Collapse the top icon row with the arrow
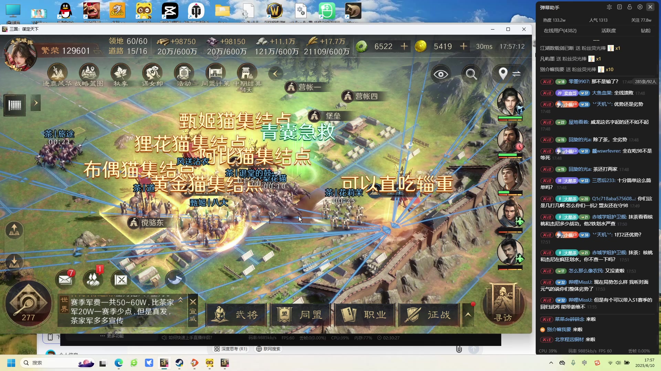This screenshot has height=371, width=661. pyautogui.click(x=275, y=74)
